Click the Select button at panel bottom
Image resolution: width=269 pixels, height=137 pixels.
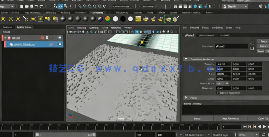197,118
